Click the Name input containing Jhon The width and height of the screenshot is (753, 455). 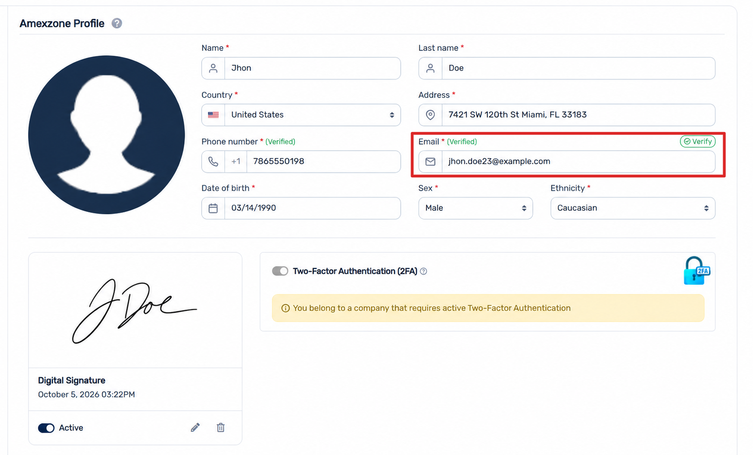pos(313,68)
